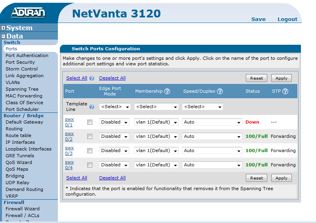Expand the System menu section

(3, 28)
